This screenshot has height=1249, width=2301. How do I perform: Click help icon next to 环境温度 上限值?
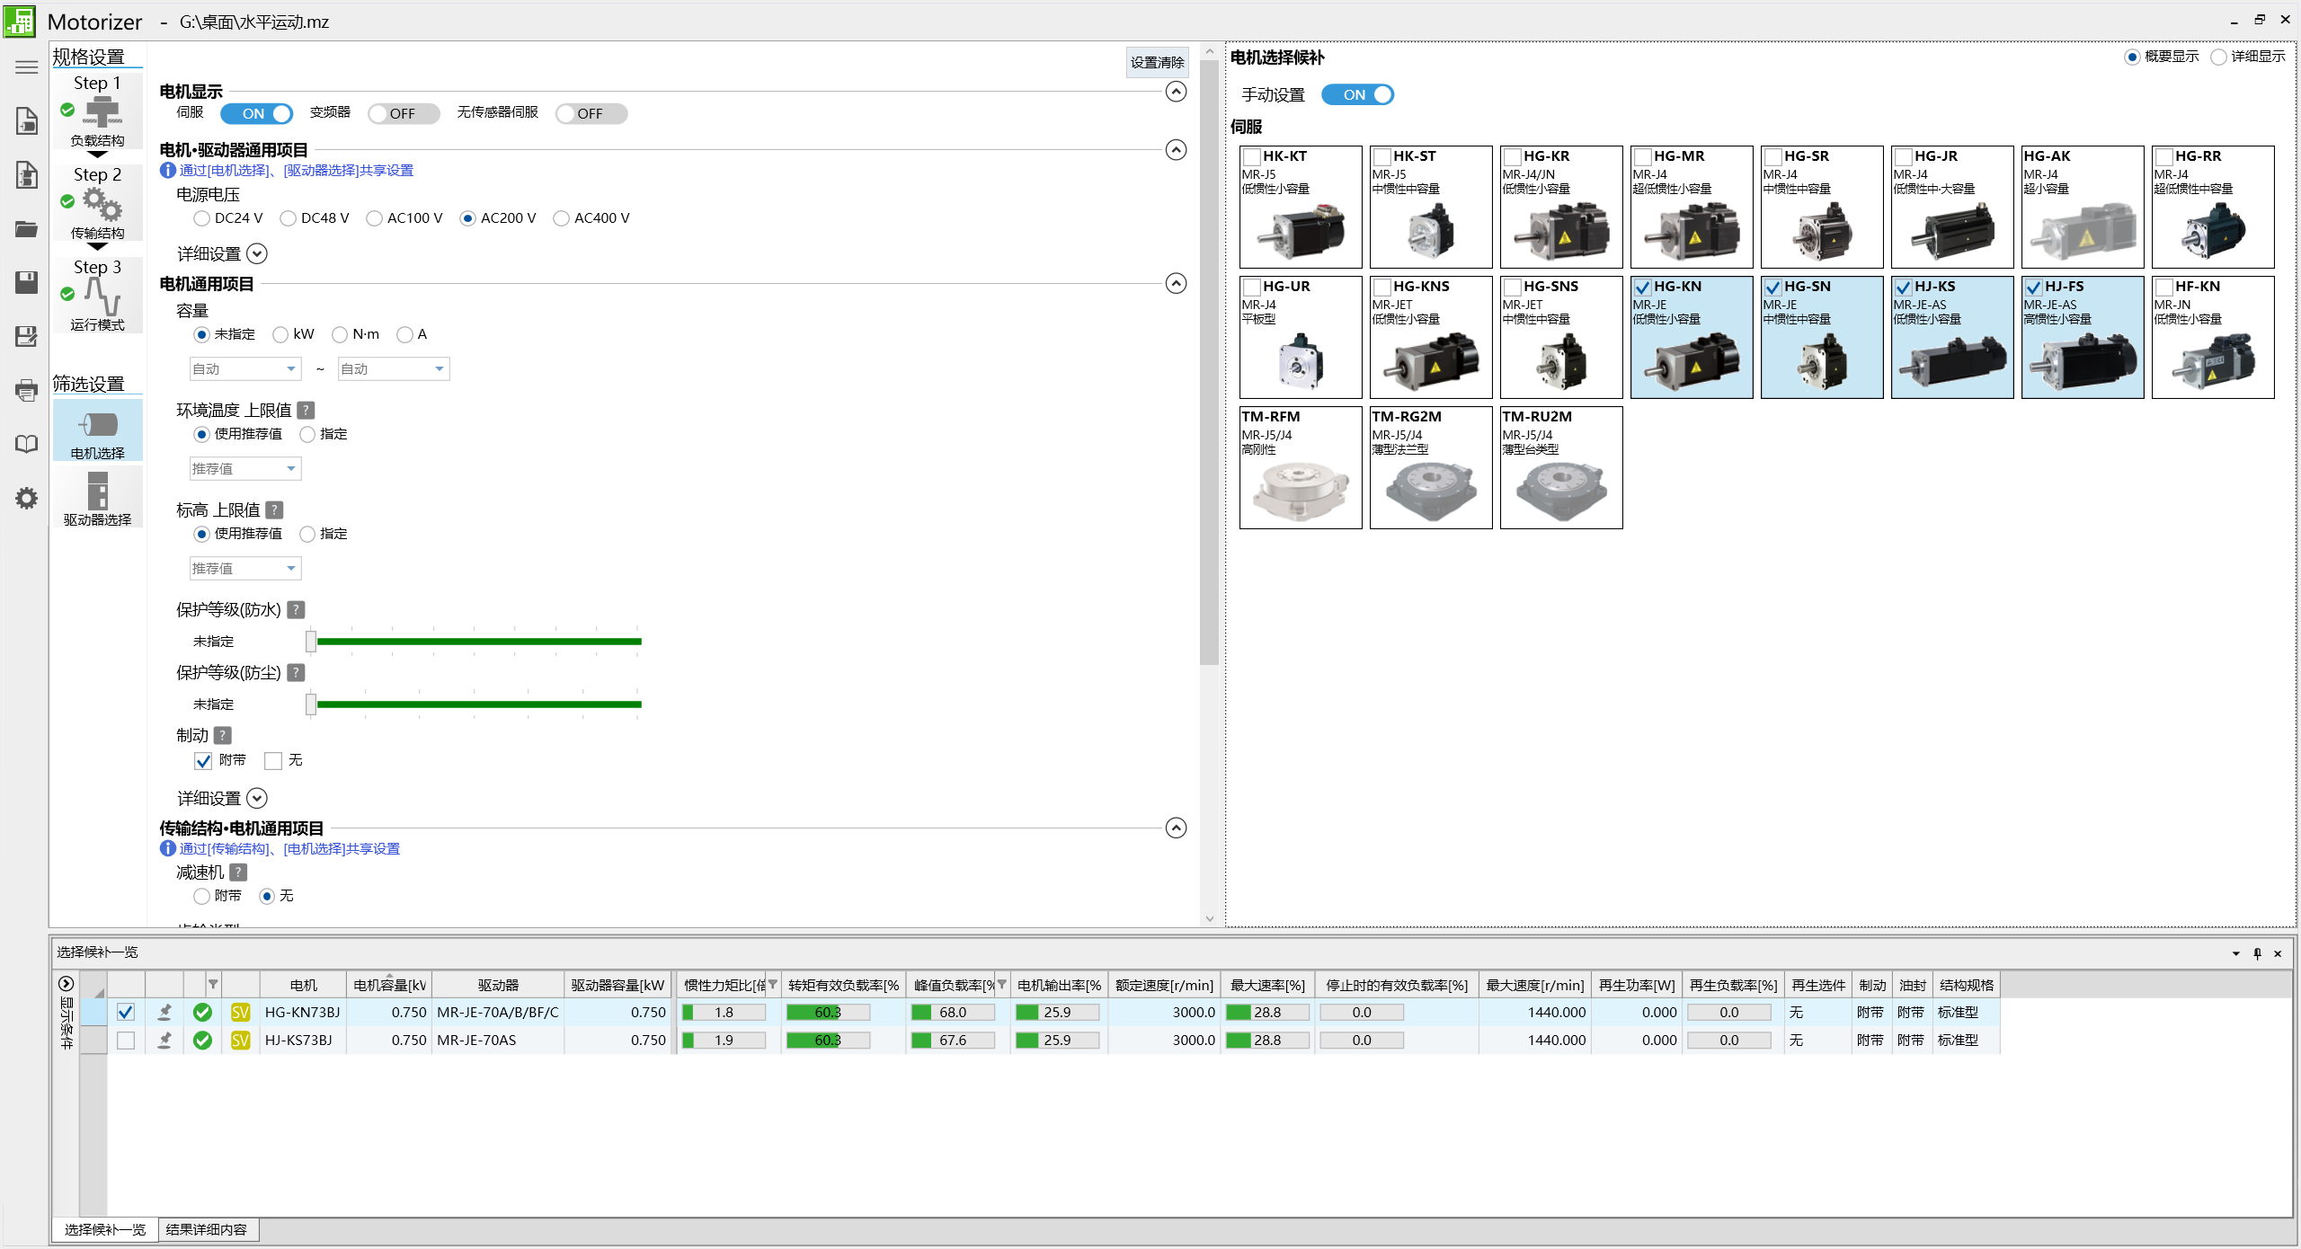306,411
